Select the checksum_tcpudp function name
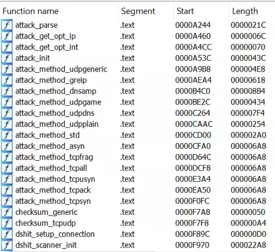Viewport: 275px width, 252px height. pos(46,223)
